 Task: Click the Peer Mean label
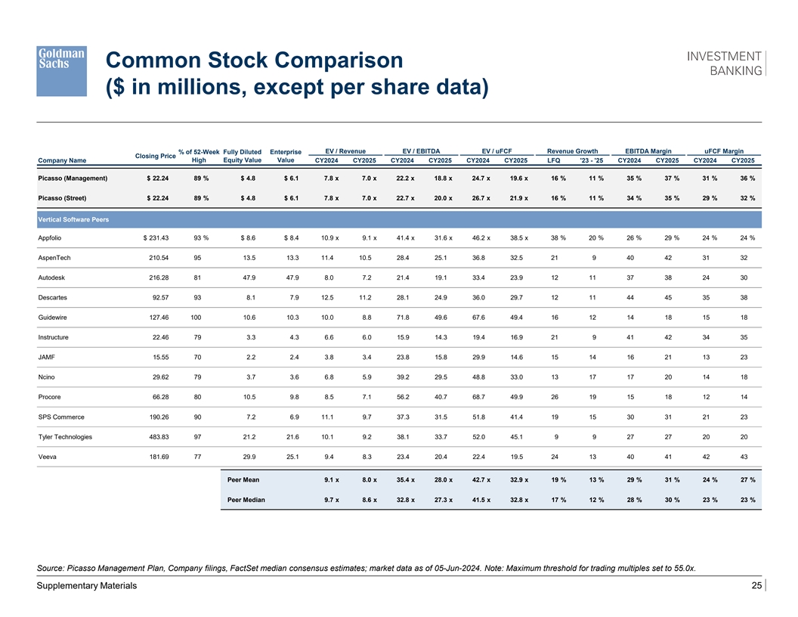click(x=243, y=479)
